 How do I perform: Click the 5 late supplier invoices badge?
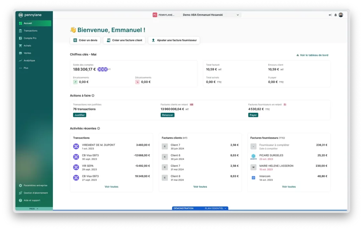click(x=285, y=105)
